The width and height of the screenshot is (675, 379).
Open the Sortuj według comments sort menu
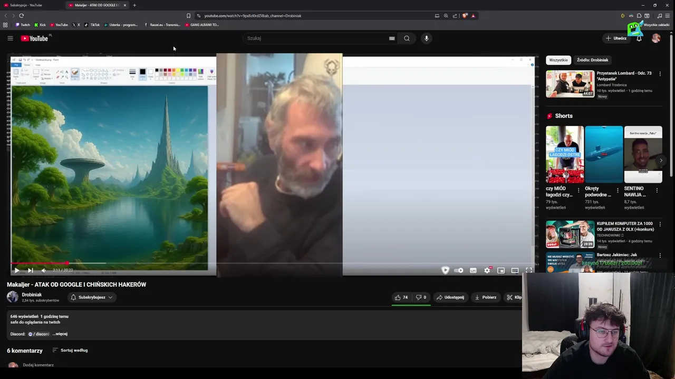70,350
